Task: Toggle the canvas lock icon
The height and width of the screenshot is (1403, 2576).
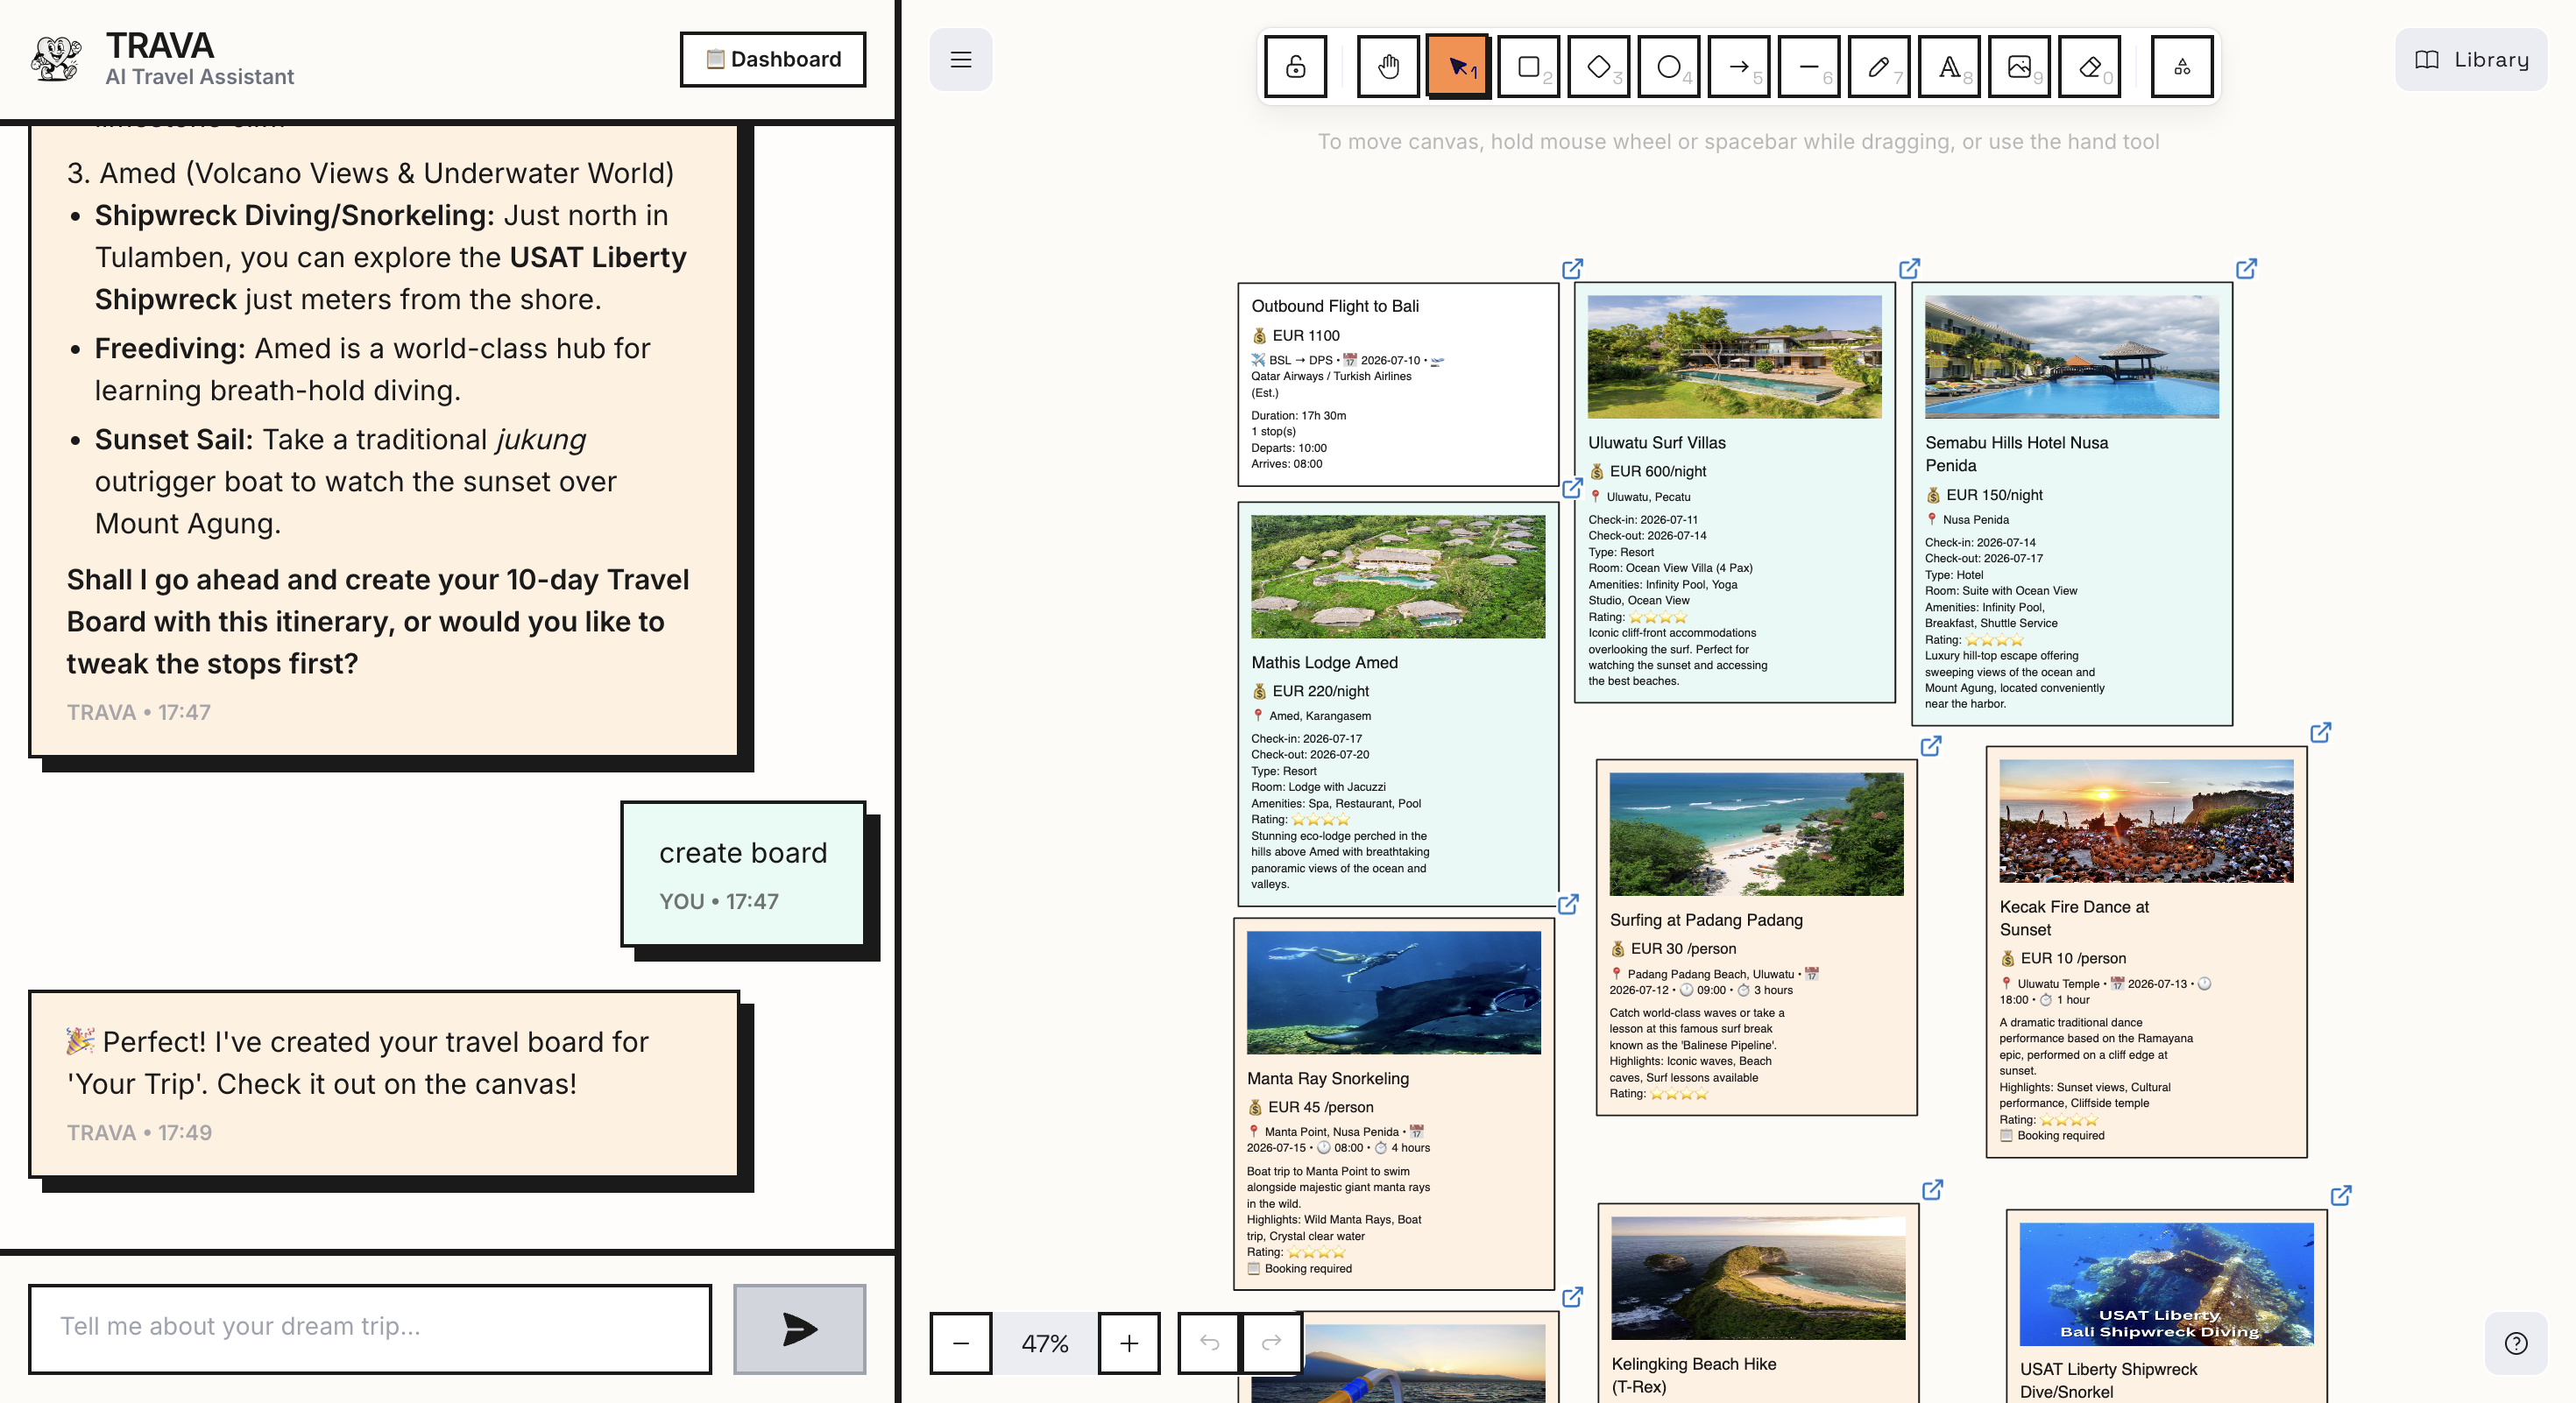Action: point(1296,66)
